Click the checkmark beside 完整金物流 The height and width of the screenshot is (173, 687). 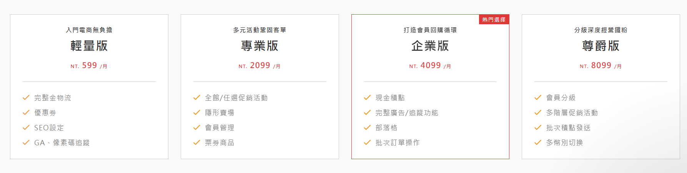point(26,98)
